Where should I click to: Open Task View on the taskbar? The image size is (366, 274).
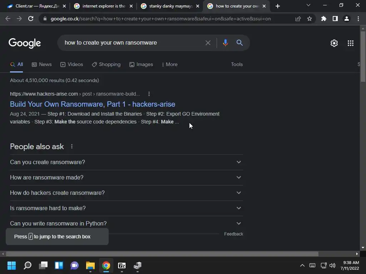pyautogui.click(x=43, y=265)
